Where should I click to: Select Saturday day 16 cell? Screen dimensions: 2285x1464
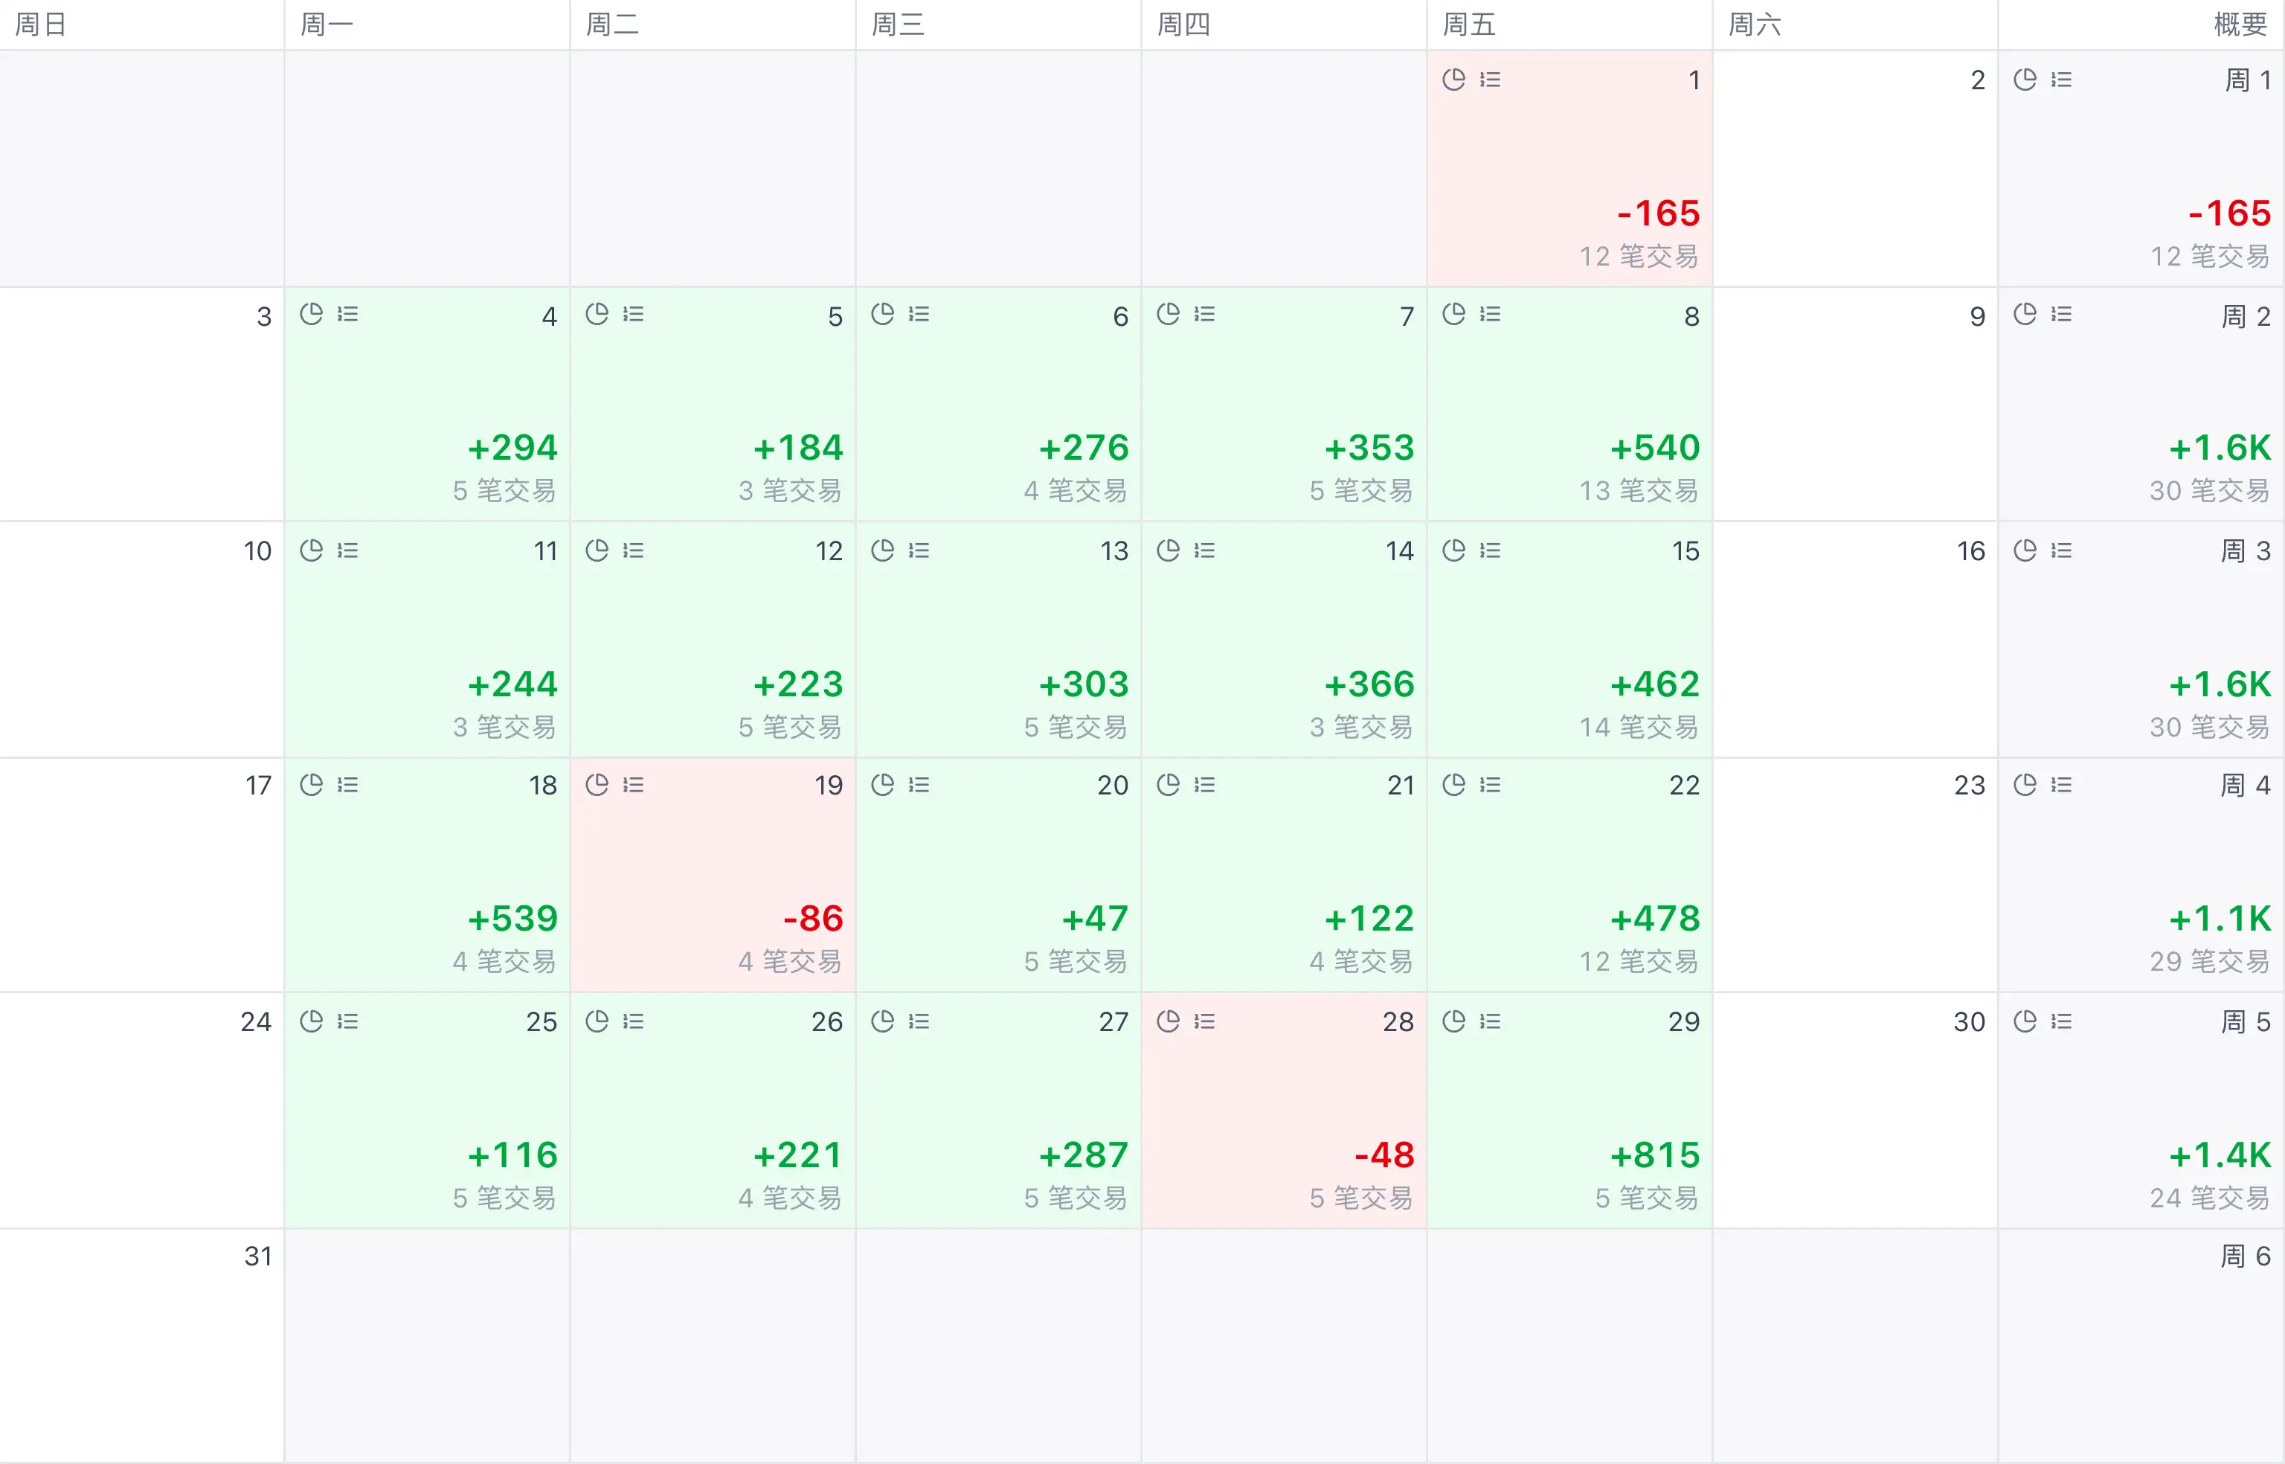click(x=1854, y=639)
